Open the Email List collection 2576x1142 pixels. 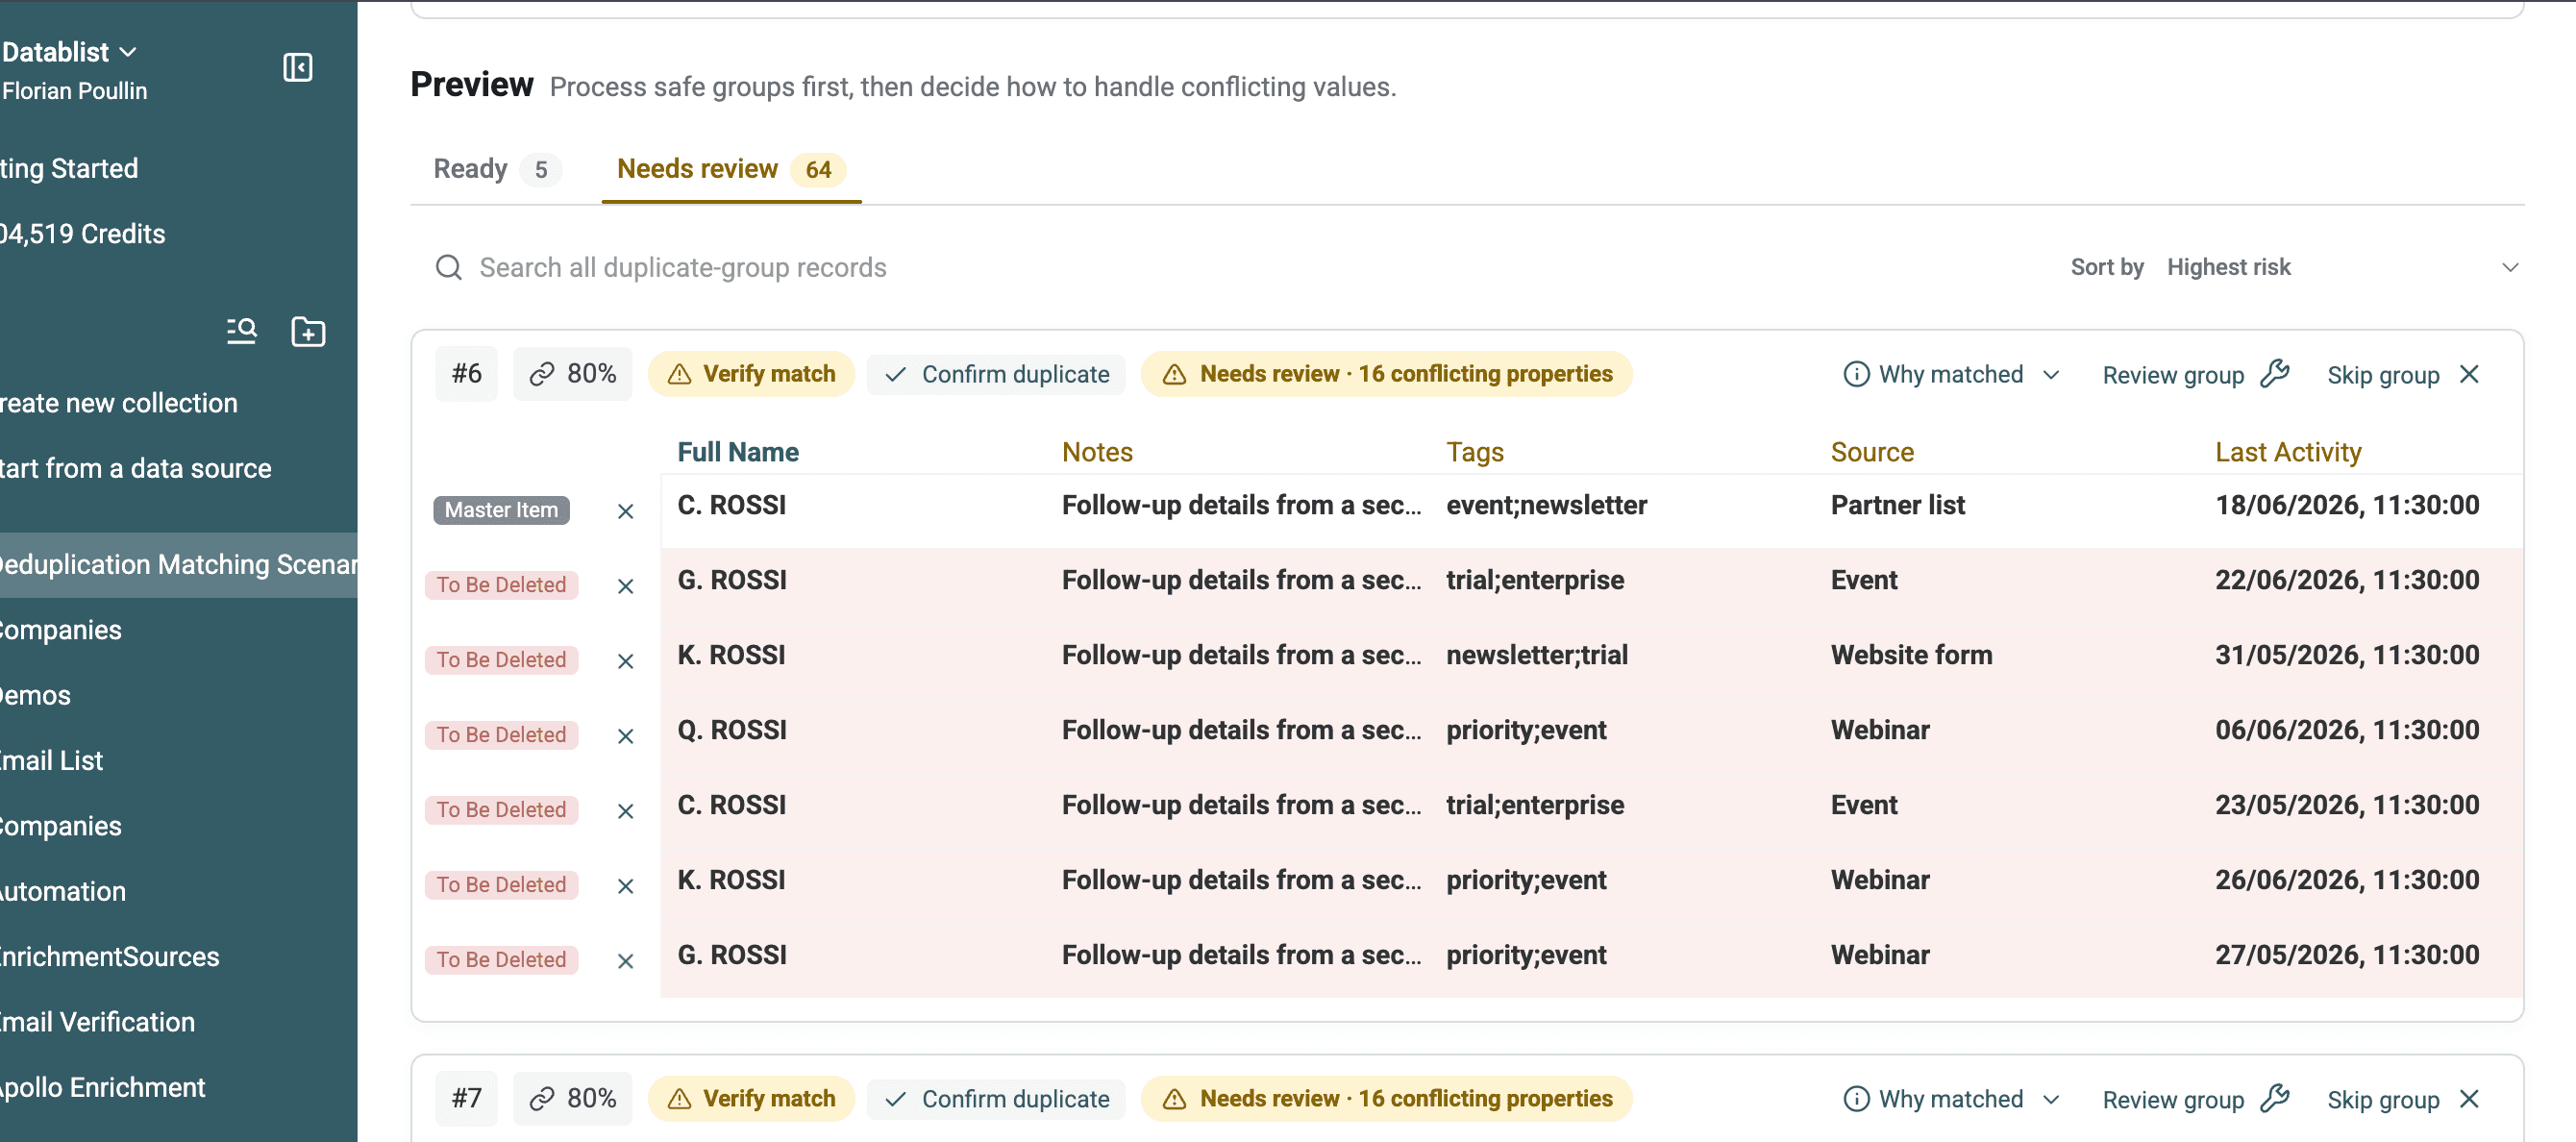178,761
